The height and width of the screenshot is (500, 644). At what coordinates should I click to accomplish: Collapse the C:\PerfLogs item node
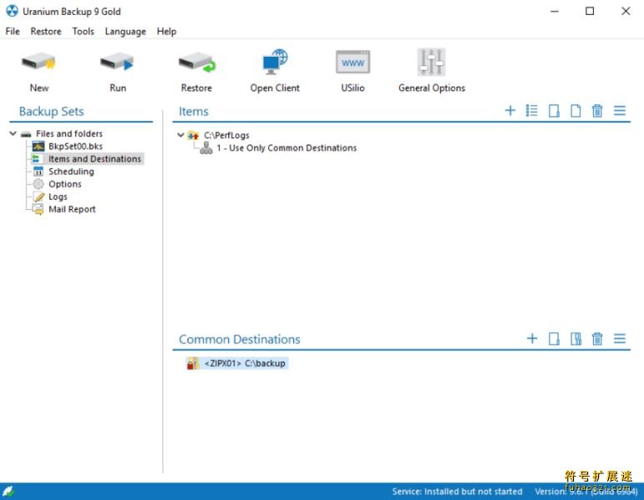(180, 135)
